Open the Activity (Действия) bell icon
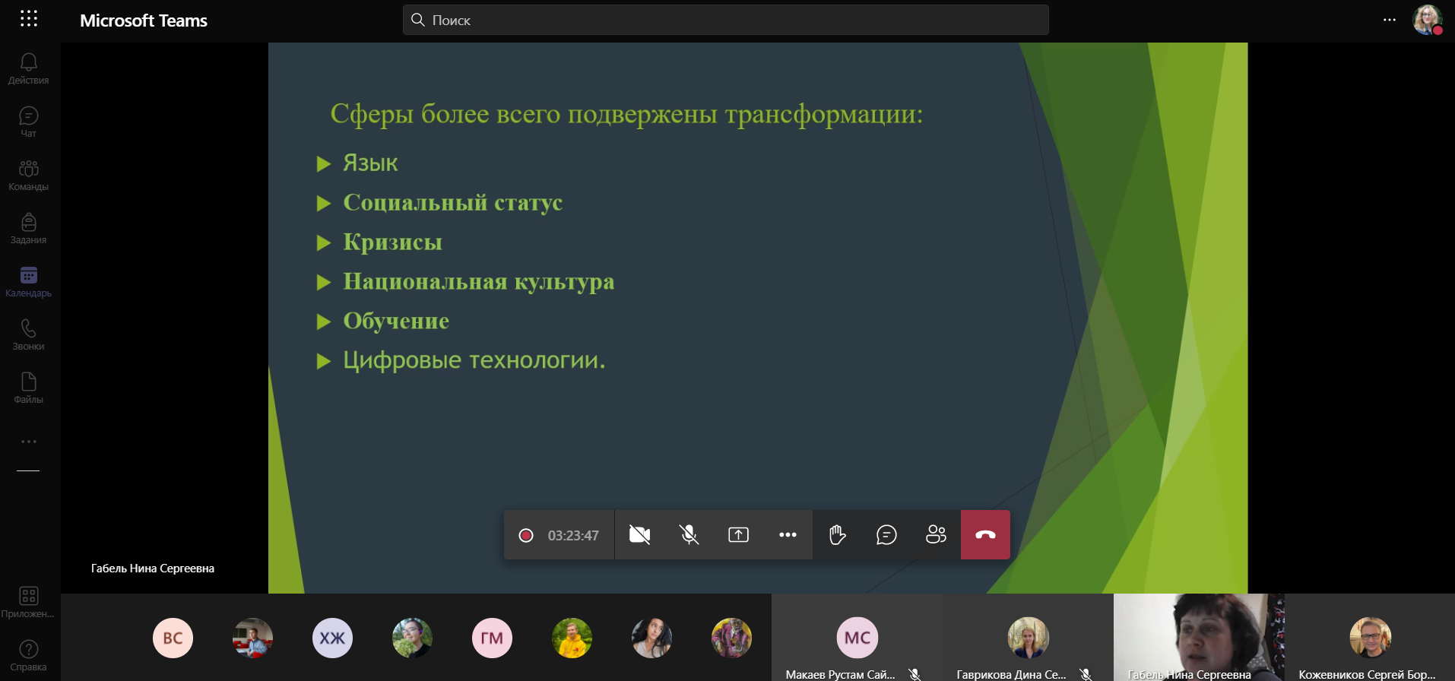 tap(29, 68)
